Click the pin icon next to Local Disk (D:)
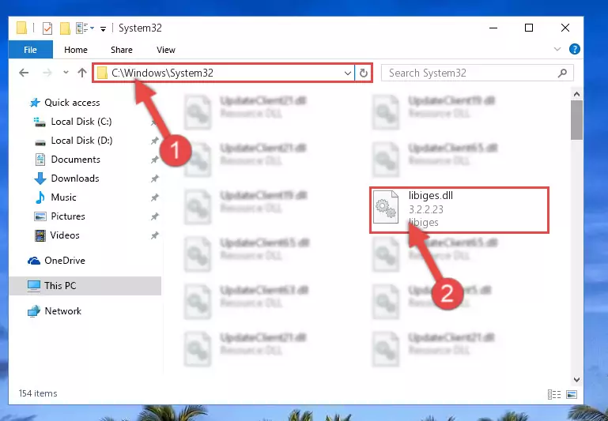The height and width of the screenshot is (421, 608). point(155,141)
